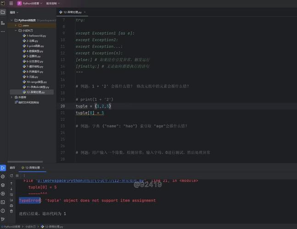The height and width of the screenshot is (229, 297).
Task: Expand the .venv folder
Action: click(x=16, y=25)
